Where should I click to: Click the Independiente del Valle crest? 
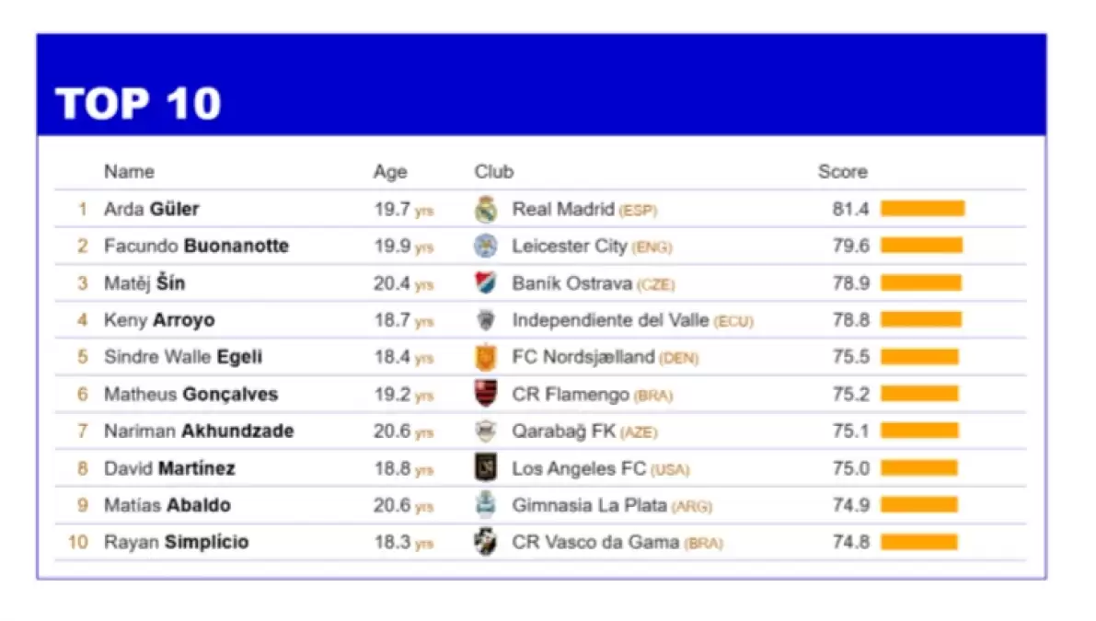486,320
